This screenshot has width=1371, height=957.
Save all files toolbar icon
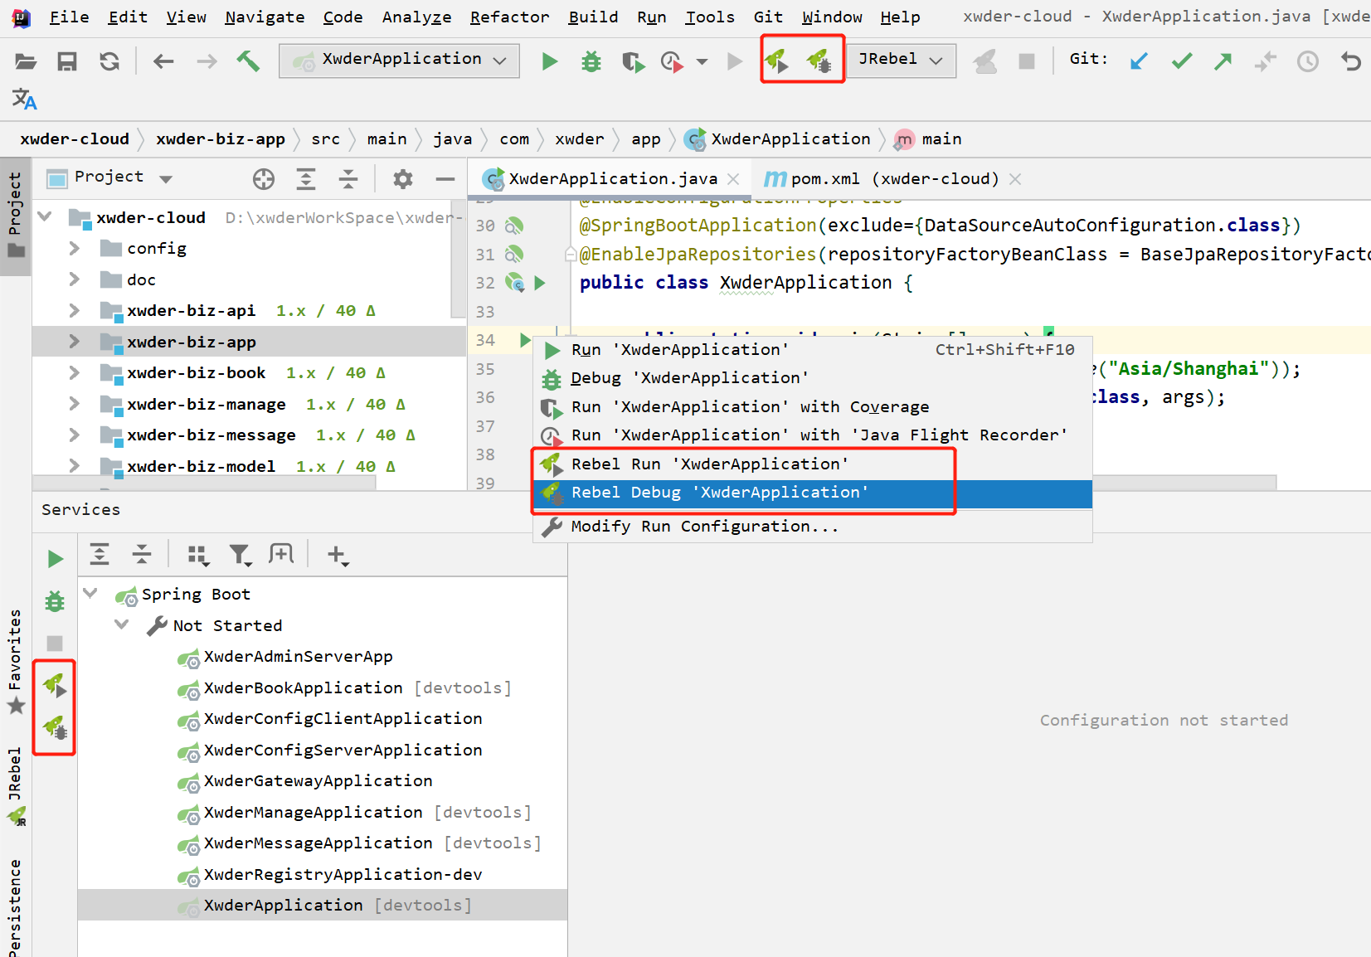pyautogui.click(x=67, y=61)
